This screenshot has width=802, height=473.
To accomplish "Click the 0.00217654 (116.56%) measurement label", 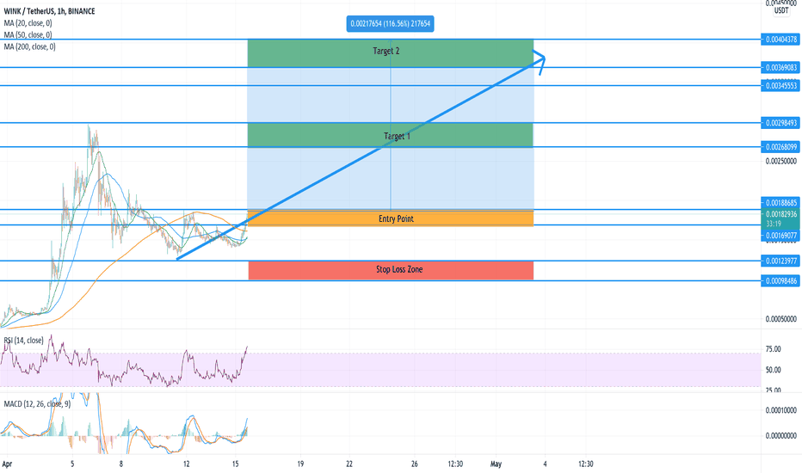I will [x=391, y=23].
